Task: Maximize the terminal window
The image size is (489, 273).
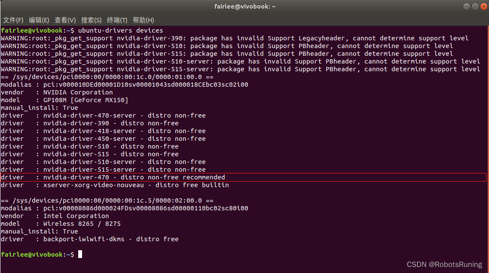Action: point(475,6)
